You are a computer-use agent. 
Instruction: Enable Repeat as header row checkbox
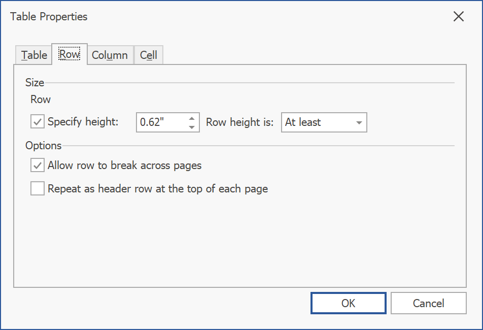point(38,189)
